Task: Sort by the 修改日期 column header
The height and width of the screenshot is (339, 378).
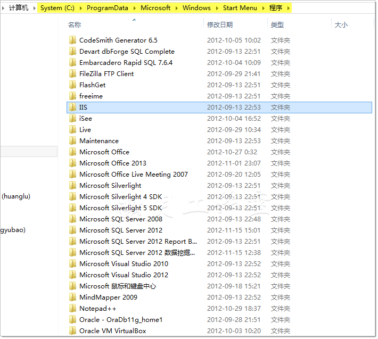Action: [220, 24]
